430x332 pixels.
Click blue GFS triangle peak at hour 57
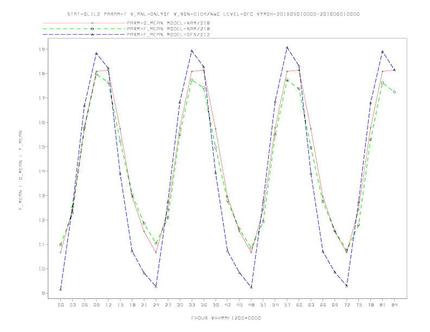(287, 48)
